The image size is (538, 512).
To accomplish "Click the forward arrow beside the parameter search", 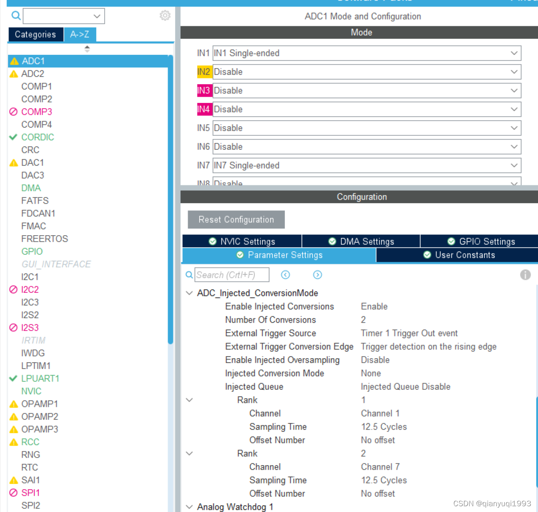I will coord(317,275).
